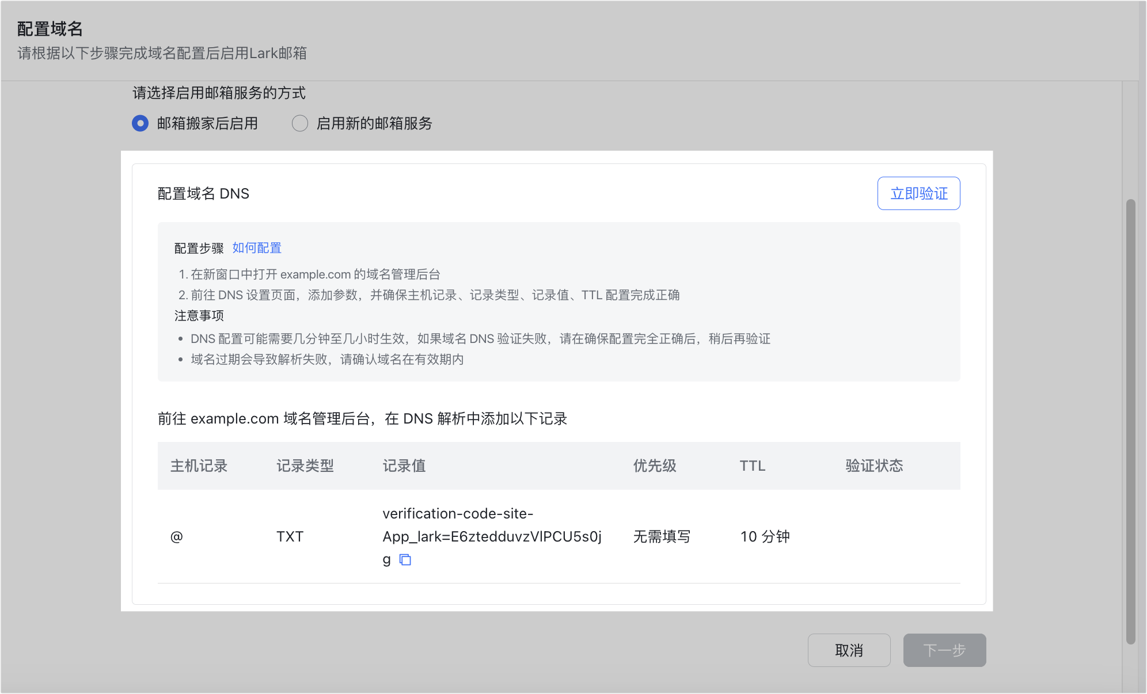Open the 如何配置 help link
This screenshot has height=694, width=1147.
point(257,248)
